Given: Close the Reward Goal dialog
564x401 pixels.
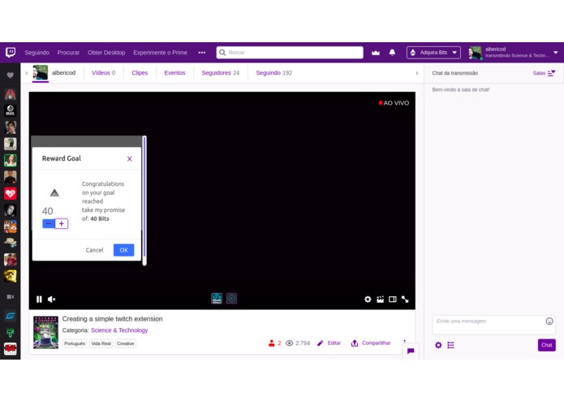Looking at the screenshot, I should coord(130,158).
